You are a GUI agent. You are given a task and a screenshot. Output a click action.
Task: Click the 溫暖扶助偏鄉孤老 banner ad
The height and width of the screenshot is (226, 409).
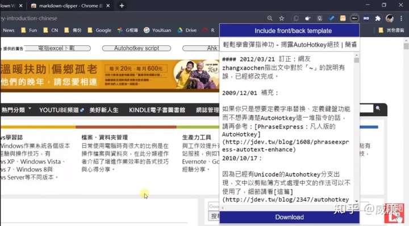coord(110,75)
